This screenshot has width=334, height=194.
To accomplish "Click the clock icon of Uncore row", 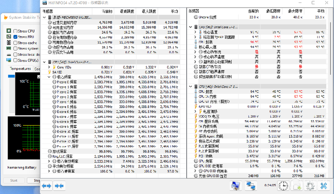I will tap(196, 17).
